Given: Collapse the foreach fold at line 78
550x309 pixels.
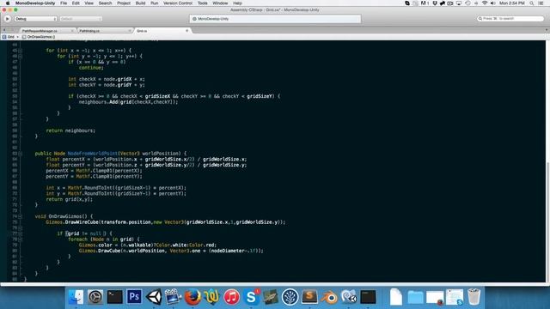Looking at the screenshot, I should pyautogui.click(x=20, y=239).
